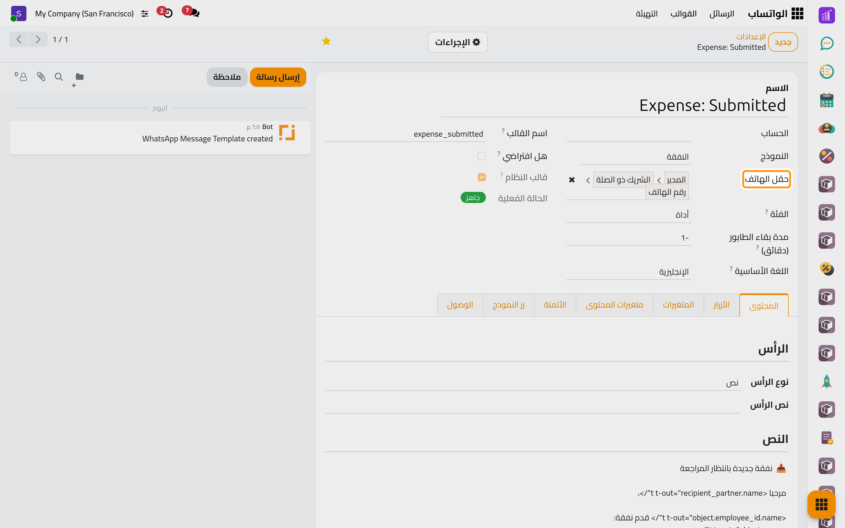Toggle the favorite star icon
The image size is (845, 528).
click(x=326, y=41)
